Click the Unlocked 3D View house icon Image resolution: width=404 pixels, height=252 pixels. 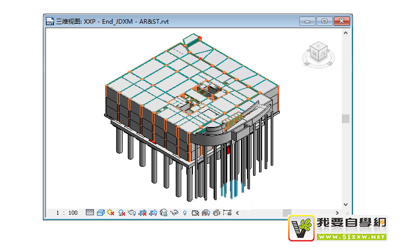(164, 213)
